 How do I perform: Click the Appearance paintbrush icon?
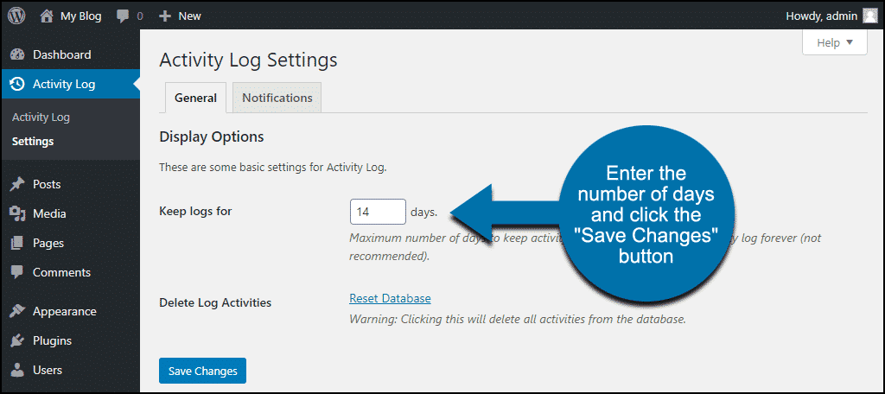point(17,311)
